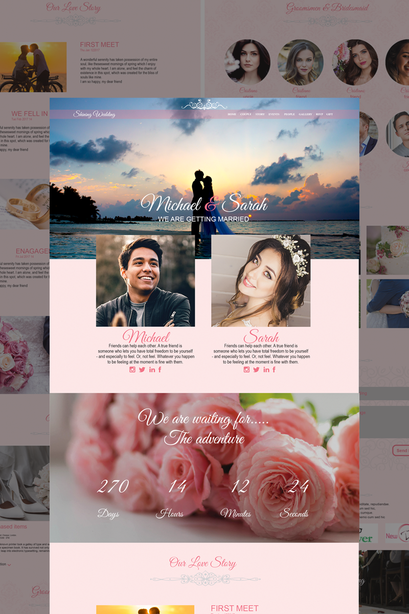
Task: Click Sarah's LinkedIn icon
Action: coord(266,369)
